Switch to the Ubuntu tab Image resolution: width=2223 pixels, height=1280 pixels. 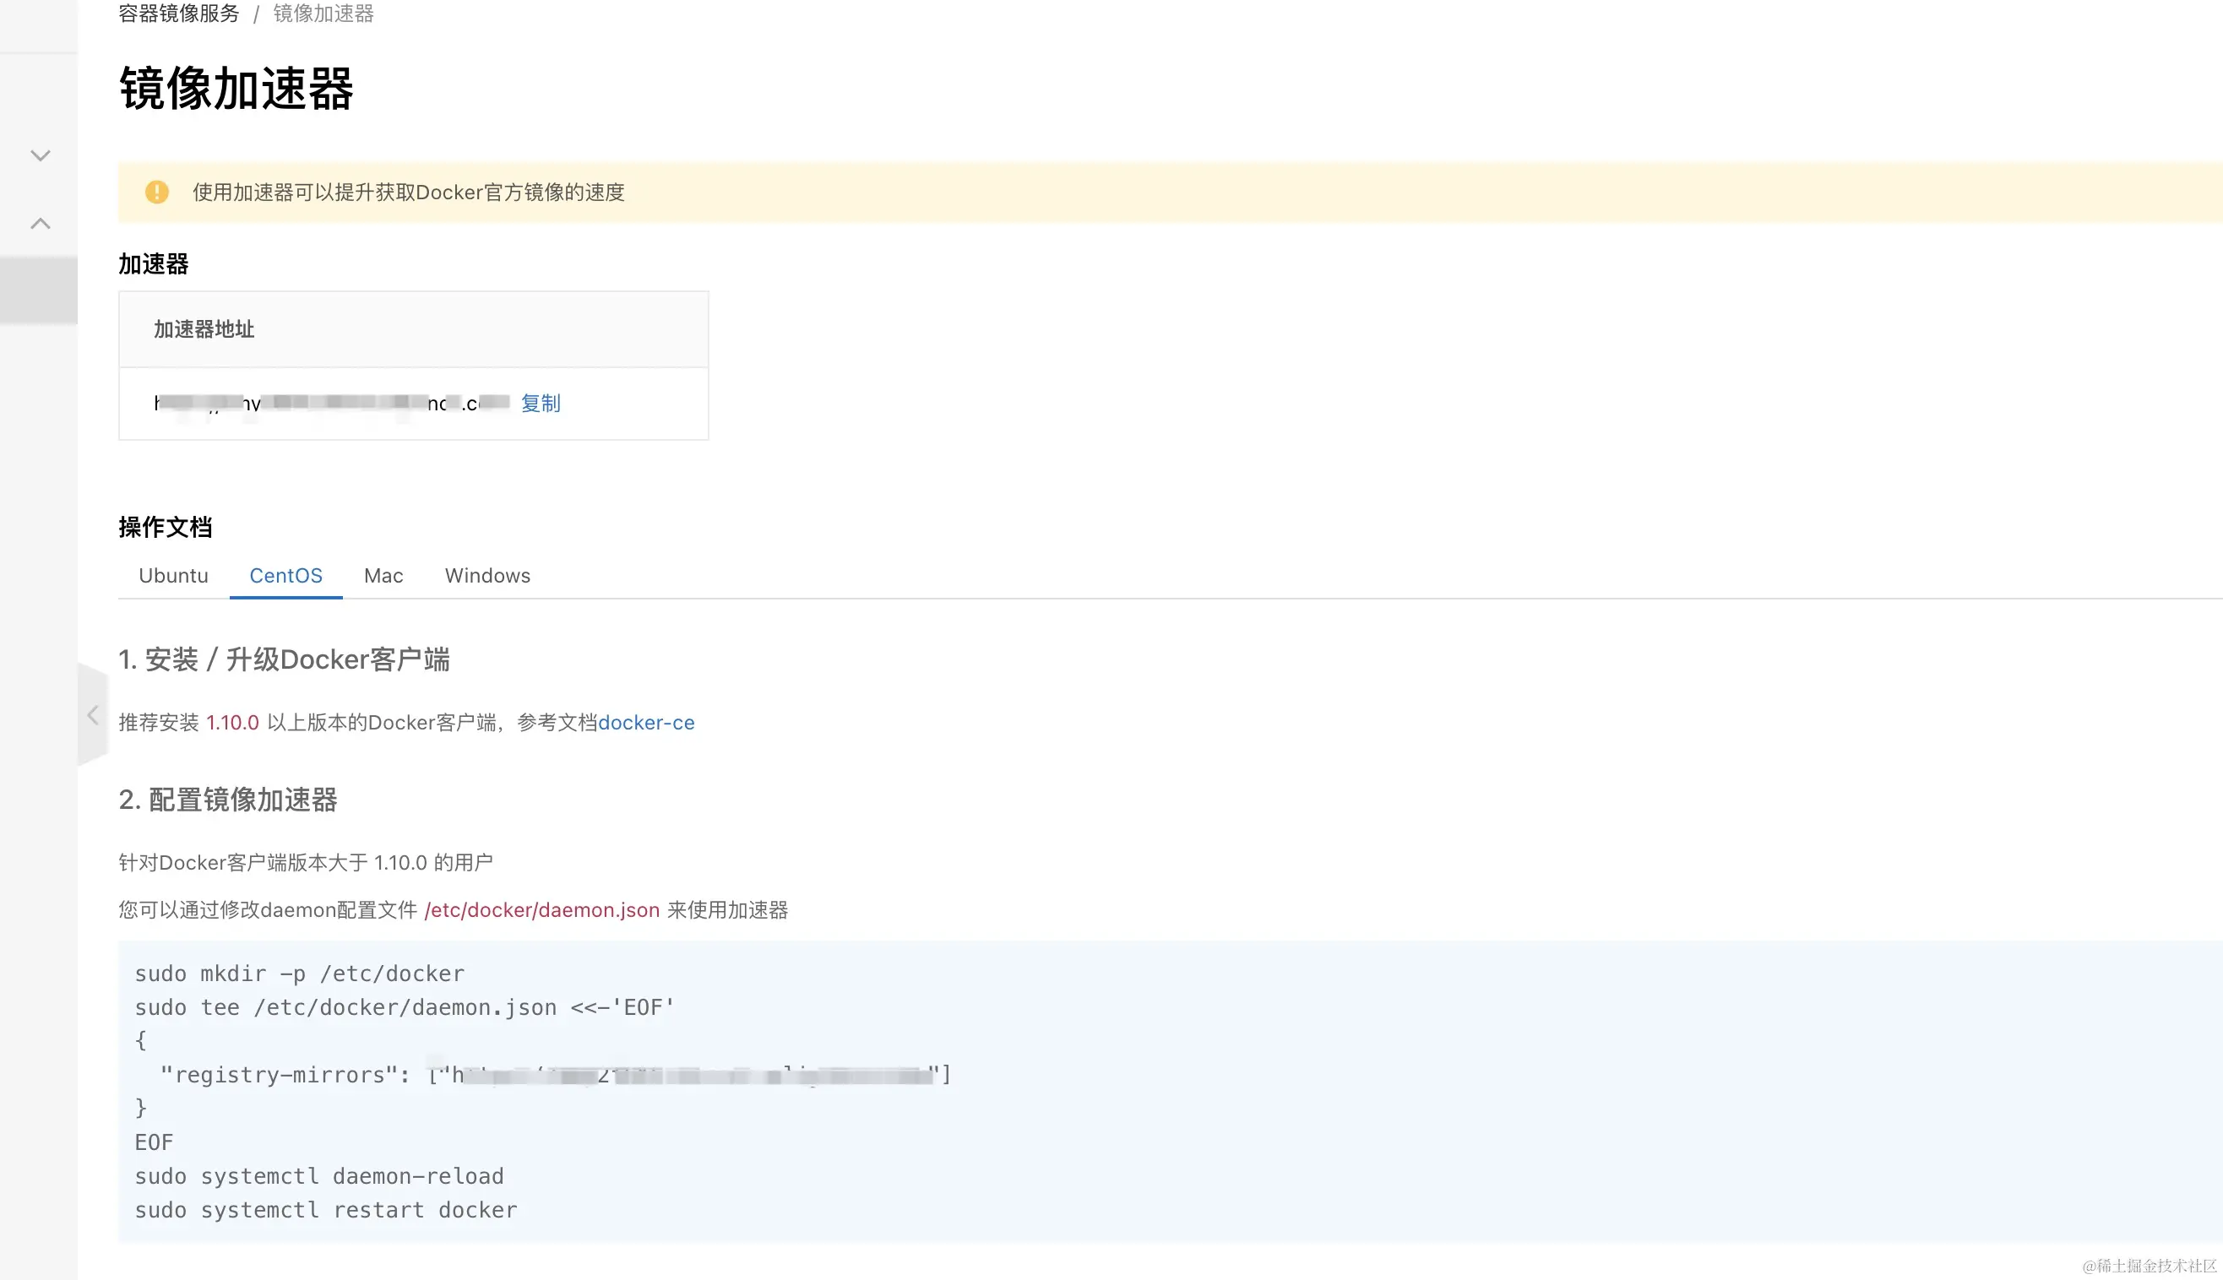pos(173,576)
